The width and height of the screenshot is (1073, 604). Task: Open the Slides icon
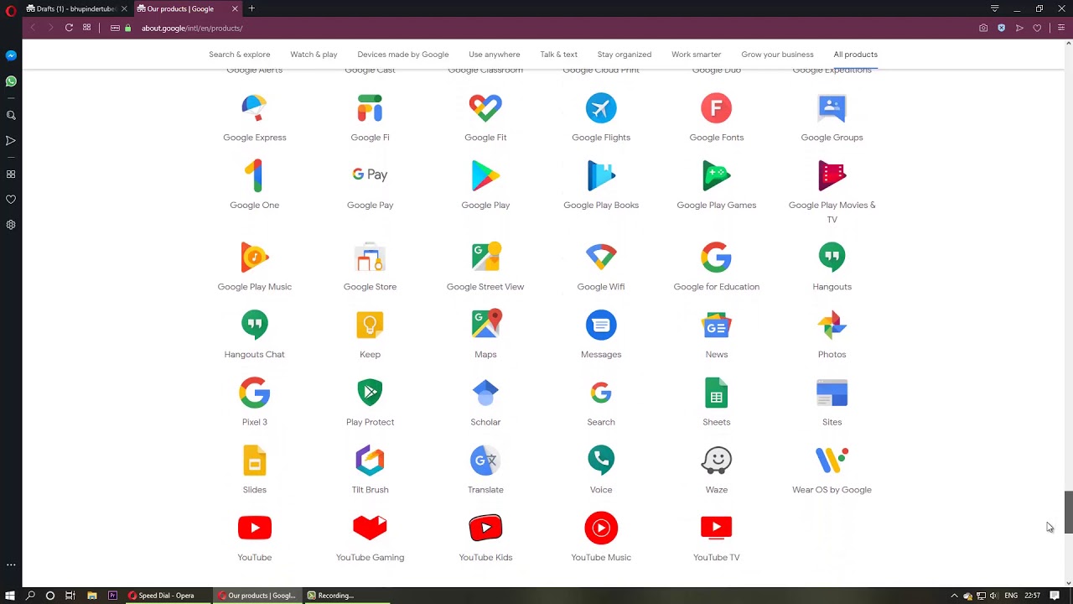click(x=254, y=461)
